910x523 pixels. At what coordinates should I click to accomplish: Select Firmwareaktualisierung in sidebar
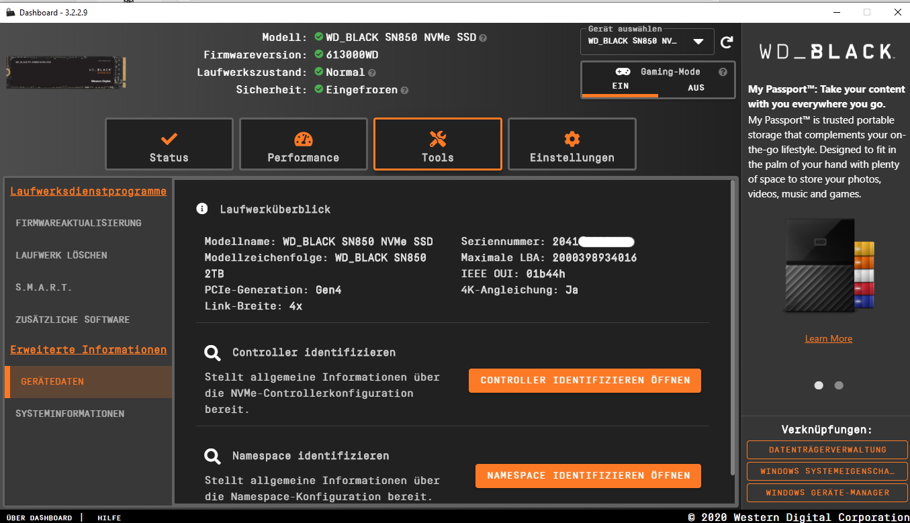click(x=88, y=223)
